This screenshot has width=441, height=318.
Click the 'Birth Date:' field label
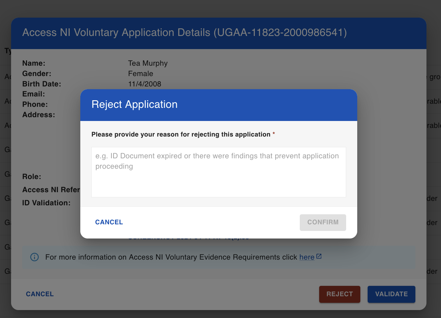pyautogui.click(x=42, y=84)
